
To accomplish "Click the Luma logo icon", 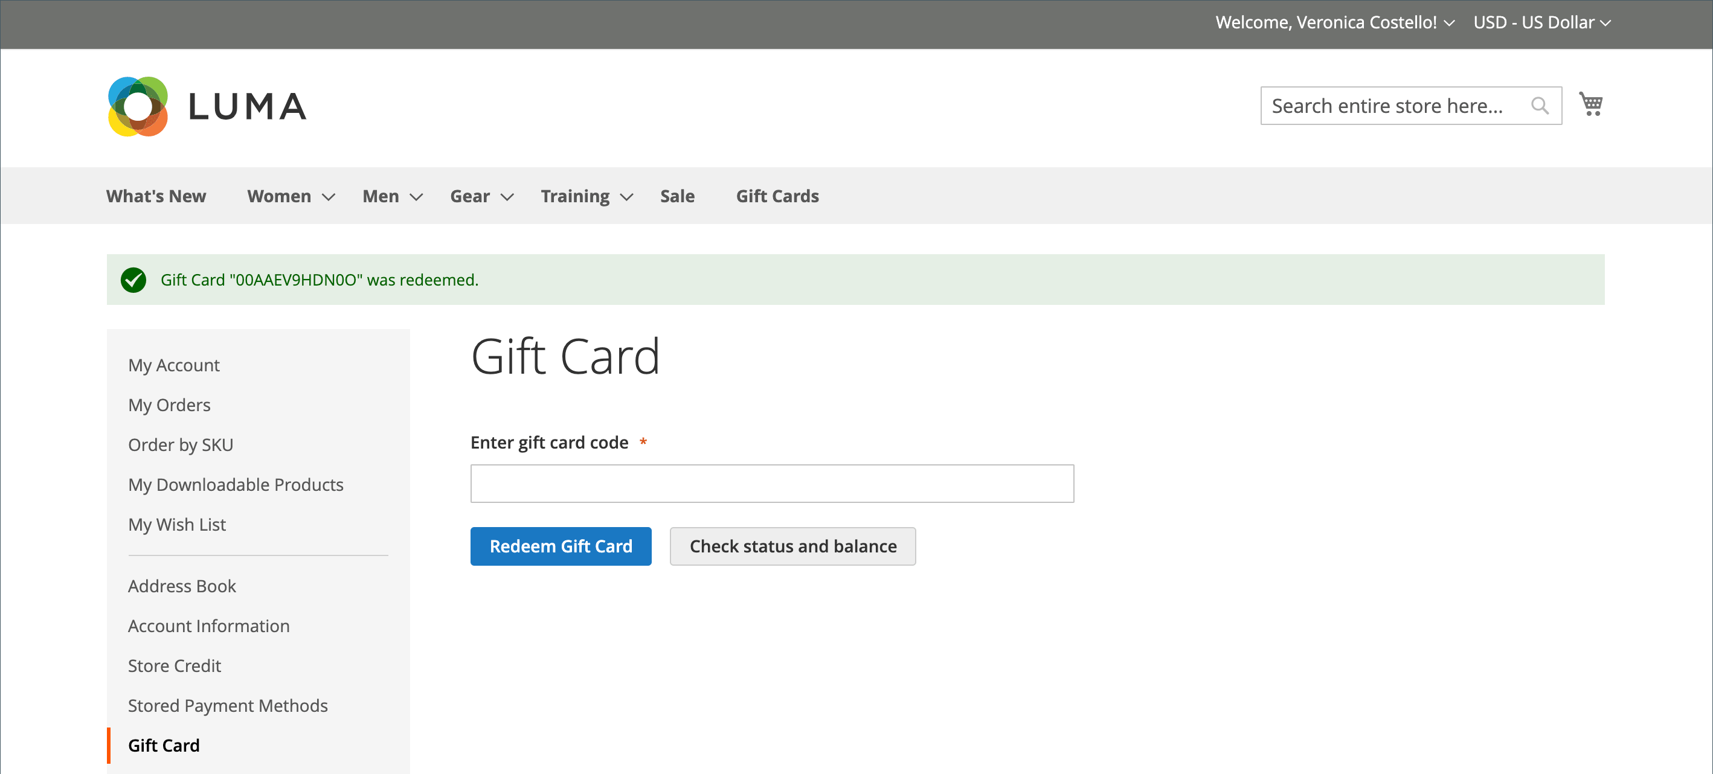I will click(x=138, y=106).
